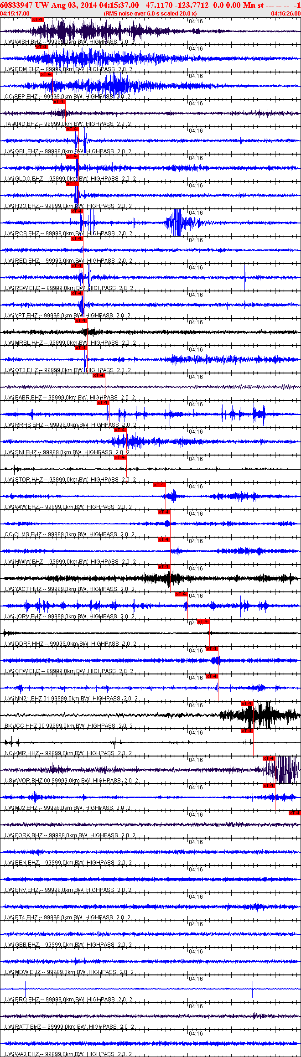Select the pick marker on CC SEP EHZ trace
This screenshot has height=1057, width=301.
(x=46, y=74)
